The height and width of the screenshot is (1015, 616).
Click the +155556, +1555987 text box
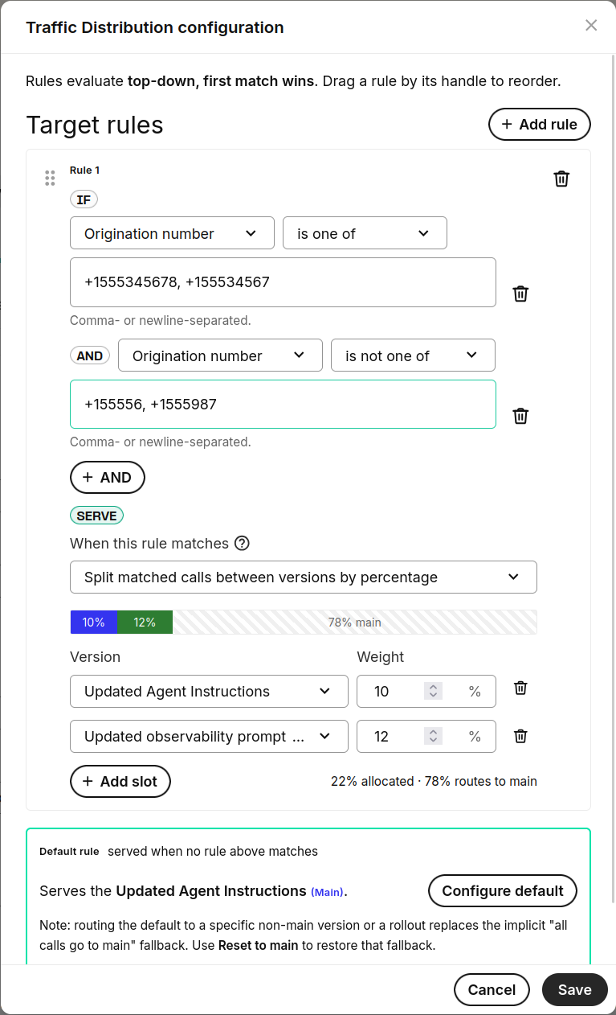[283, 404]
